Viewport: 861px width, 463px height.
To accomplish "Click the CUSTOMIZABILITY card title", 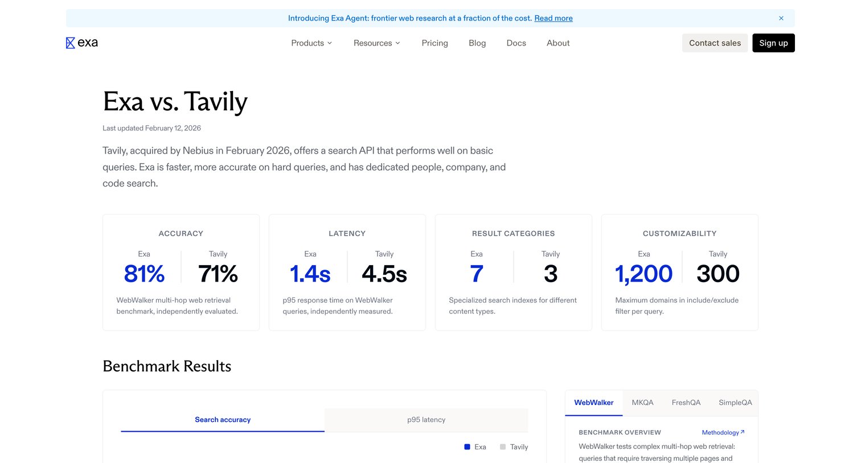I will [680, 234].
